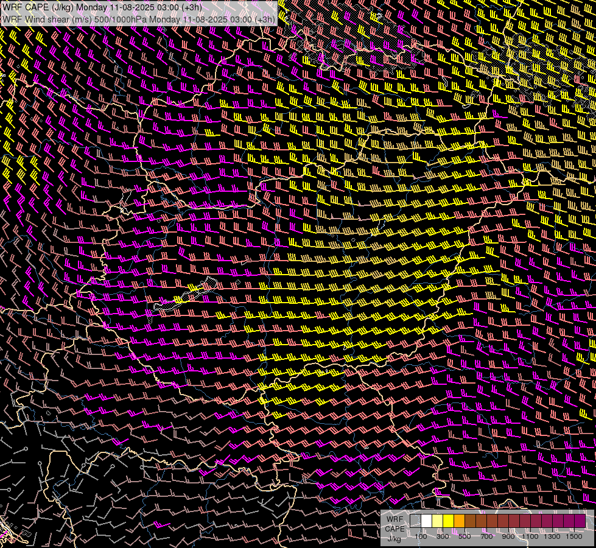Select the orange legend swatch
Image resolution: width=596 pixels, height=548 pixels.
[460, 521]
